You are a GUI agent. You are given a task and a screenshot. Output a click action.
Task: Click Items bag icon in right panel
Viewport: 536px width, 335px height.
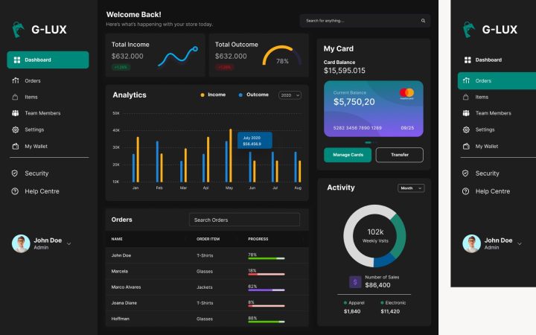(465, 97)
